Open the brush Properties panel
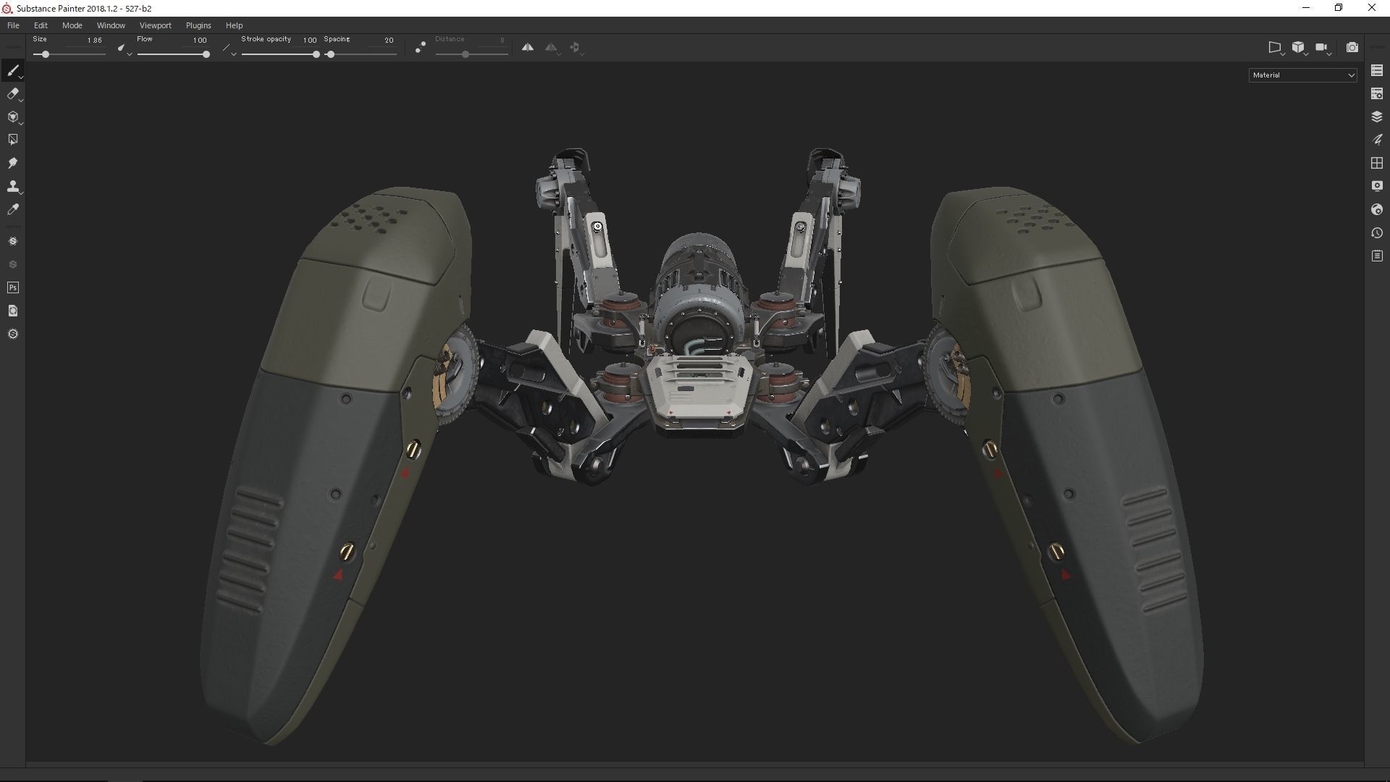Screen dimensions: 1390x782 pyautogui.click(x=1377, y=140)
